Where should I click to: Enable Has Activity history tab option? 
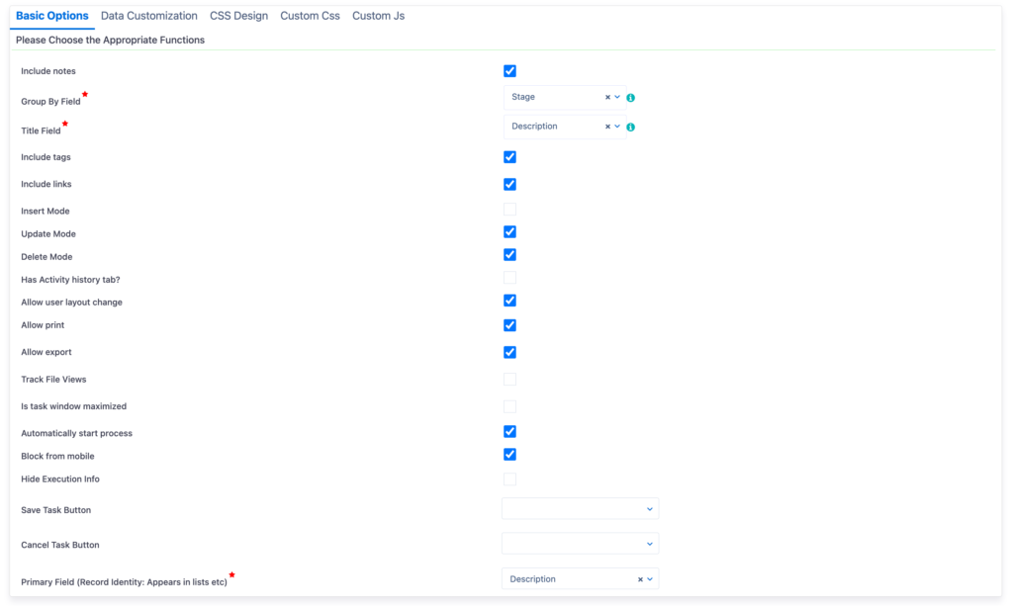pyautogui.click(x=509, y=277)
